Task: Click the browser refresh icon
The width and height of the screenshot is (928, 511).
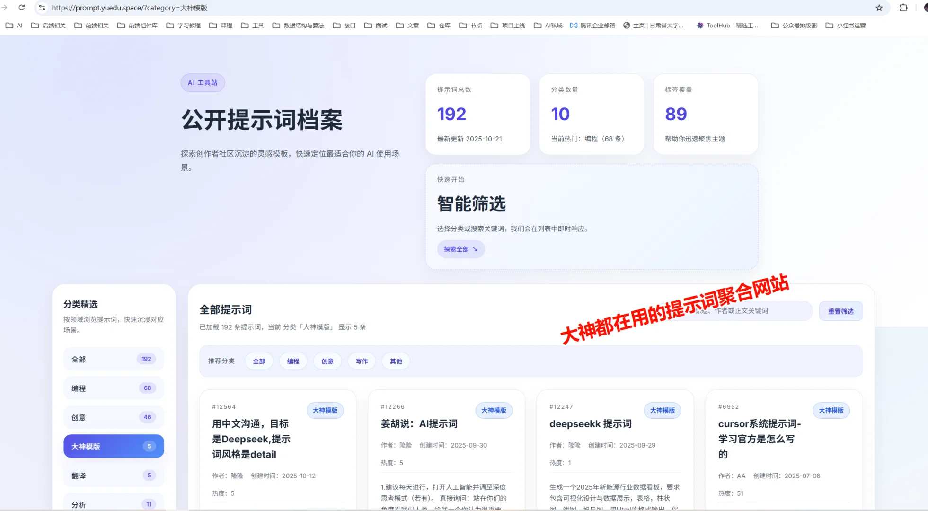Action: point(23,8)
